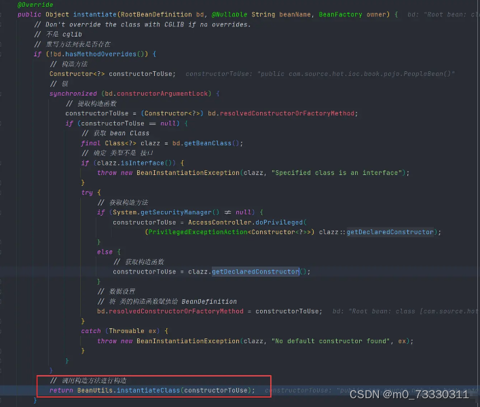Image resolution: width=480 pixels, height=407 pixels.
Task: Click the getSecurityManager call
Action: (x=176, y=212)
